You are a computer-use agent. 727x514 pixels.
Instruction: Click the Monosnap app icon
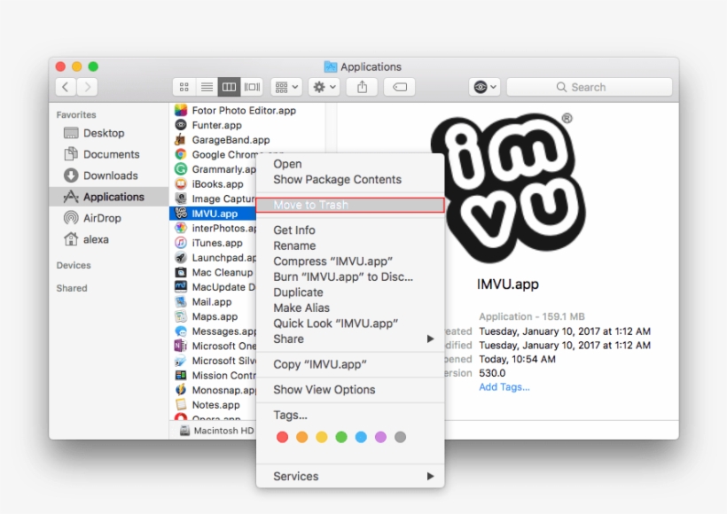(181, 390)
